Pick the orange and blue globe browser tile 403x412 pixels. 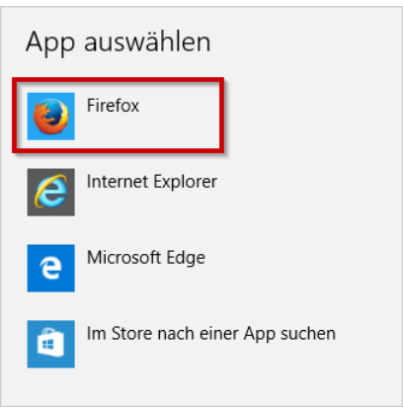click(x=51, y=117)
